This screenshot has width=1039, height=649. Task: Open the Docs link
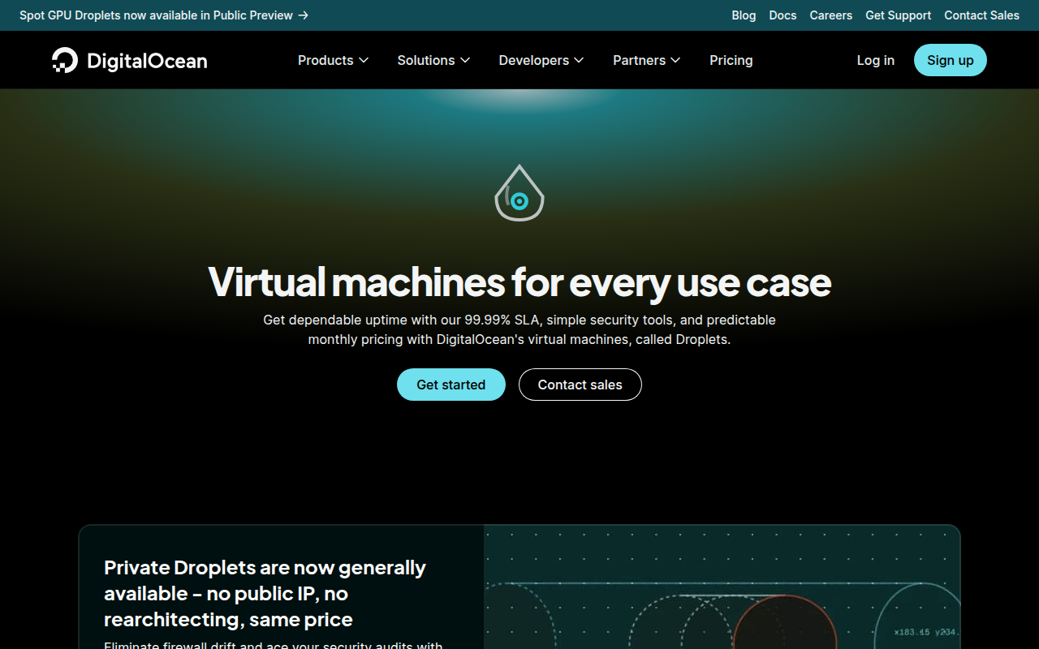(x=782, y=15)
